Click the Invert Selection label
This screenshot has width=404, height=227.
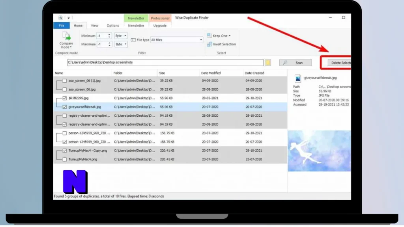224,44
